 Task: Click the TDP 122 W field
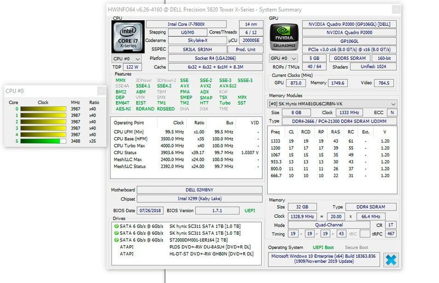click(x=132, y=67)
